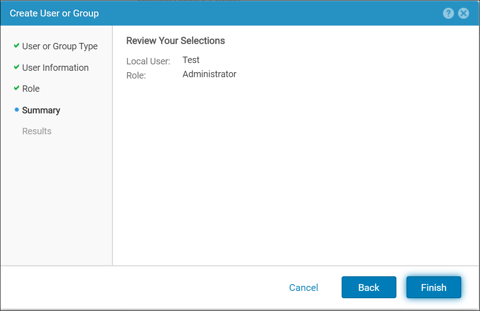Open the help question mark icon
Viewport: 480px width, 311px height.
click(x=448, y=13)
